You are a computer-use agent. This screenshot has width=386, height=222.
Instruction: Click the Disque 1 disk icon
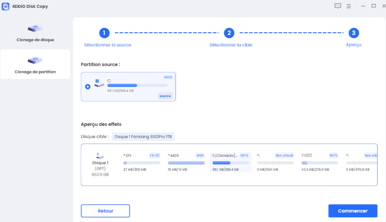(x=100, y=155)
